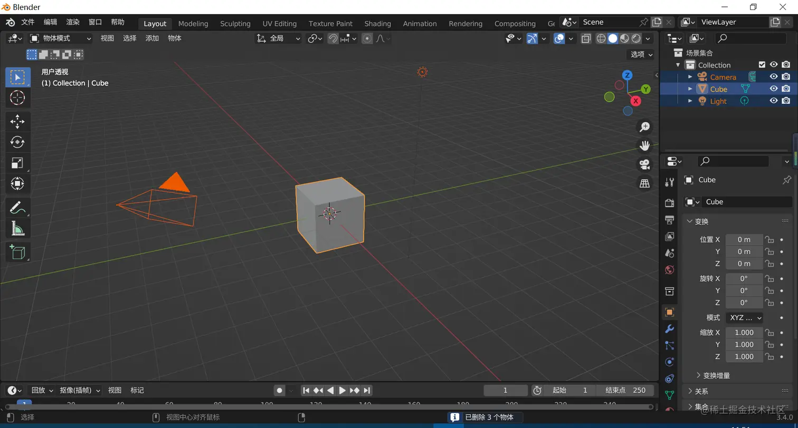This screenshot has height=428, width=798.
Task: Open the Add menu in viewport header
Action: (x=152, y=38)
